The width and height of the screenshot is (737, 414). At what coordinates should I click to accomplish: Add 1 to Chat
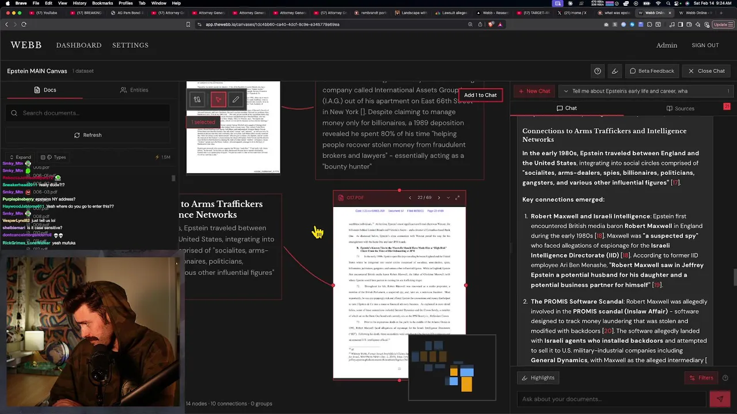click(480, 95)
